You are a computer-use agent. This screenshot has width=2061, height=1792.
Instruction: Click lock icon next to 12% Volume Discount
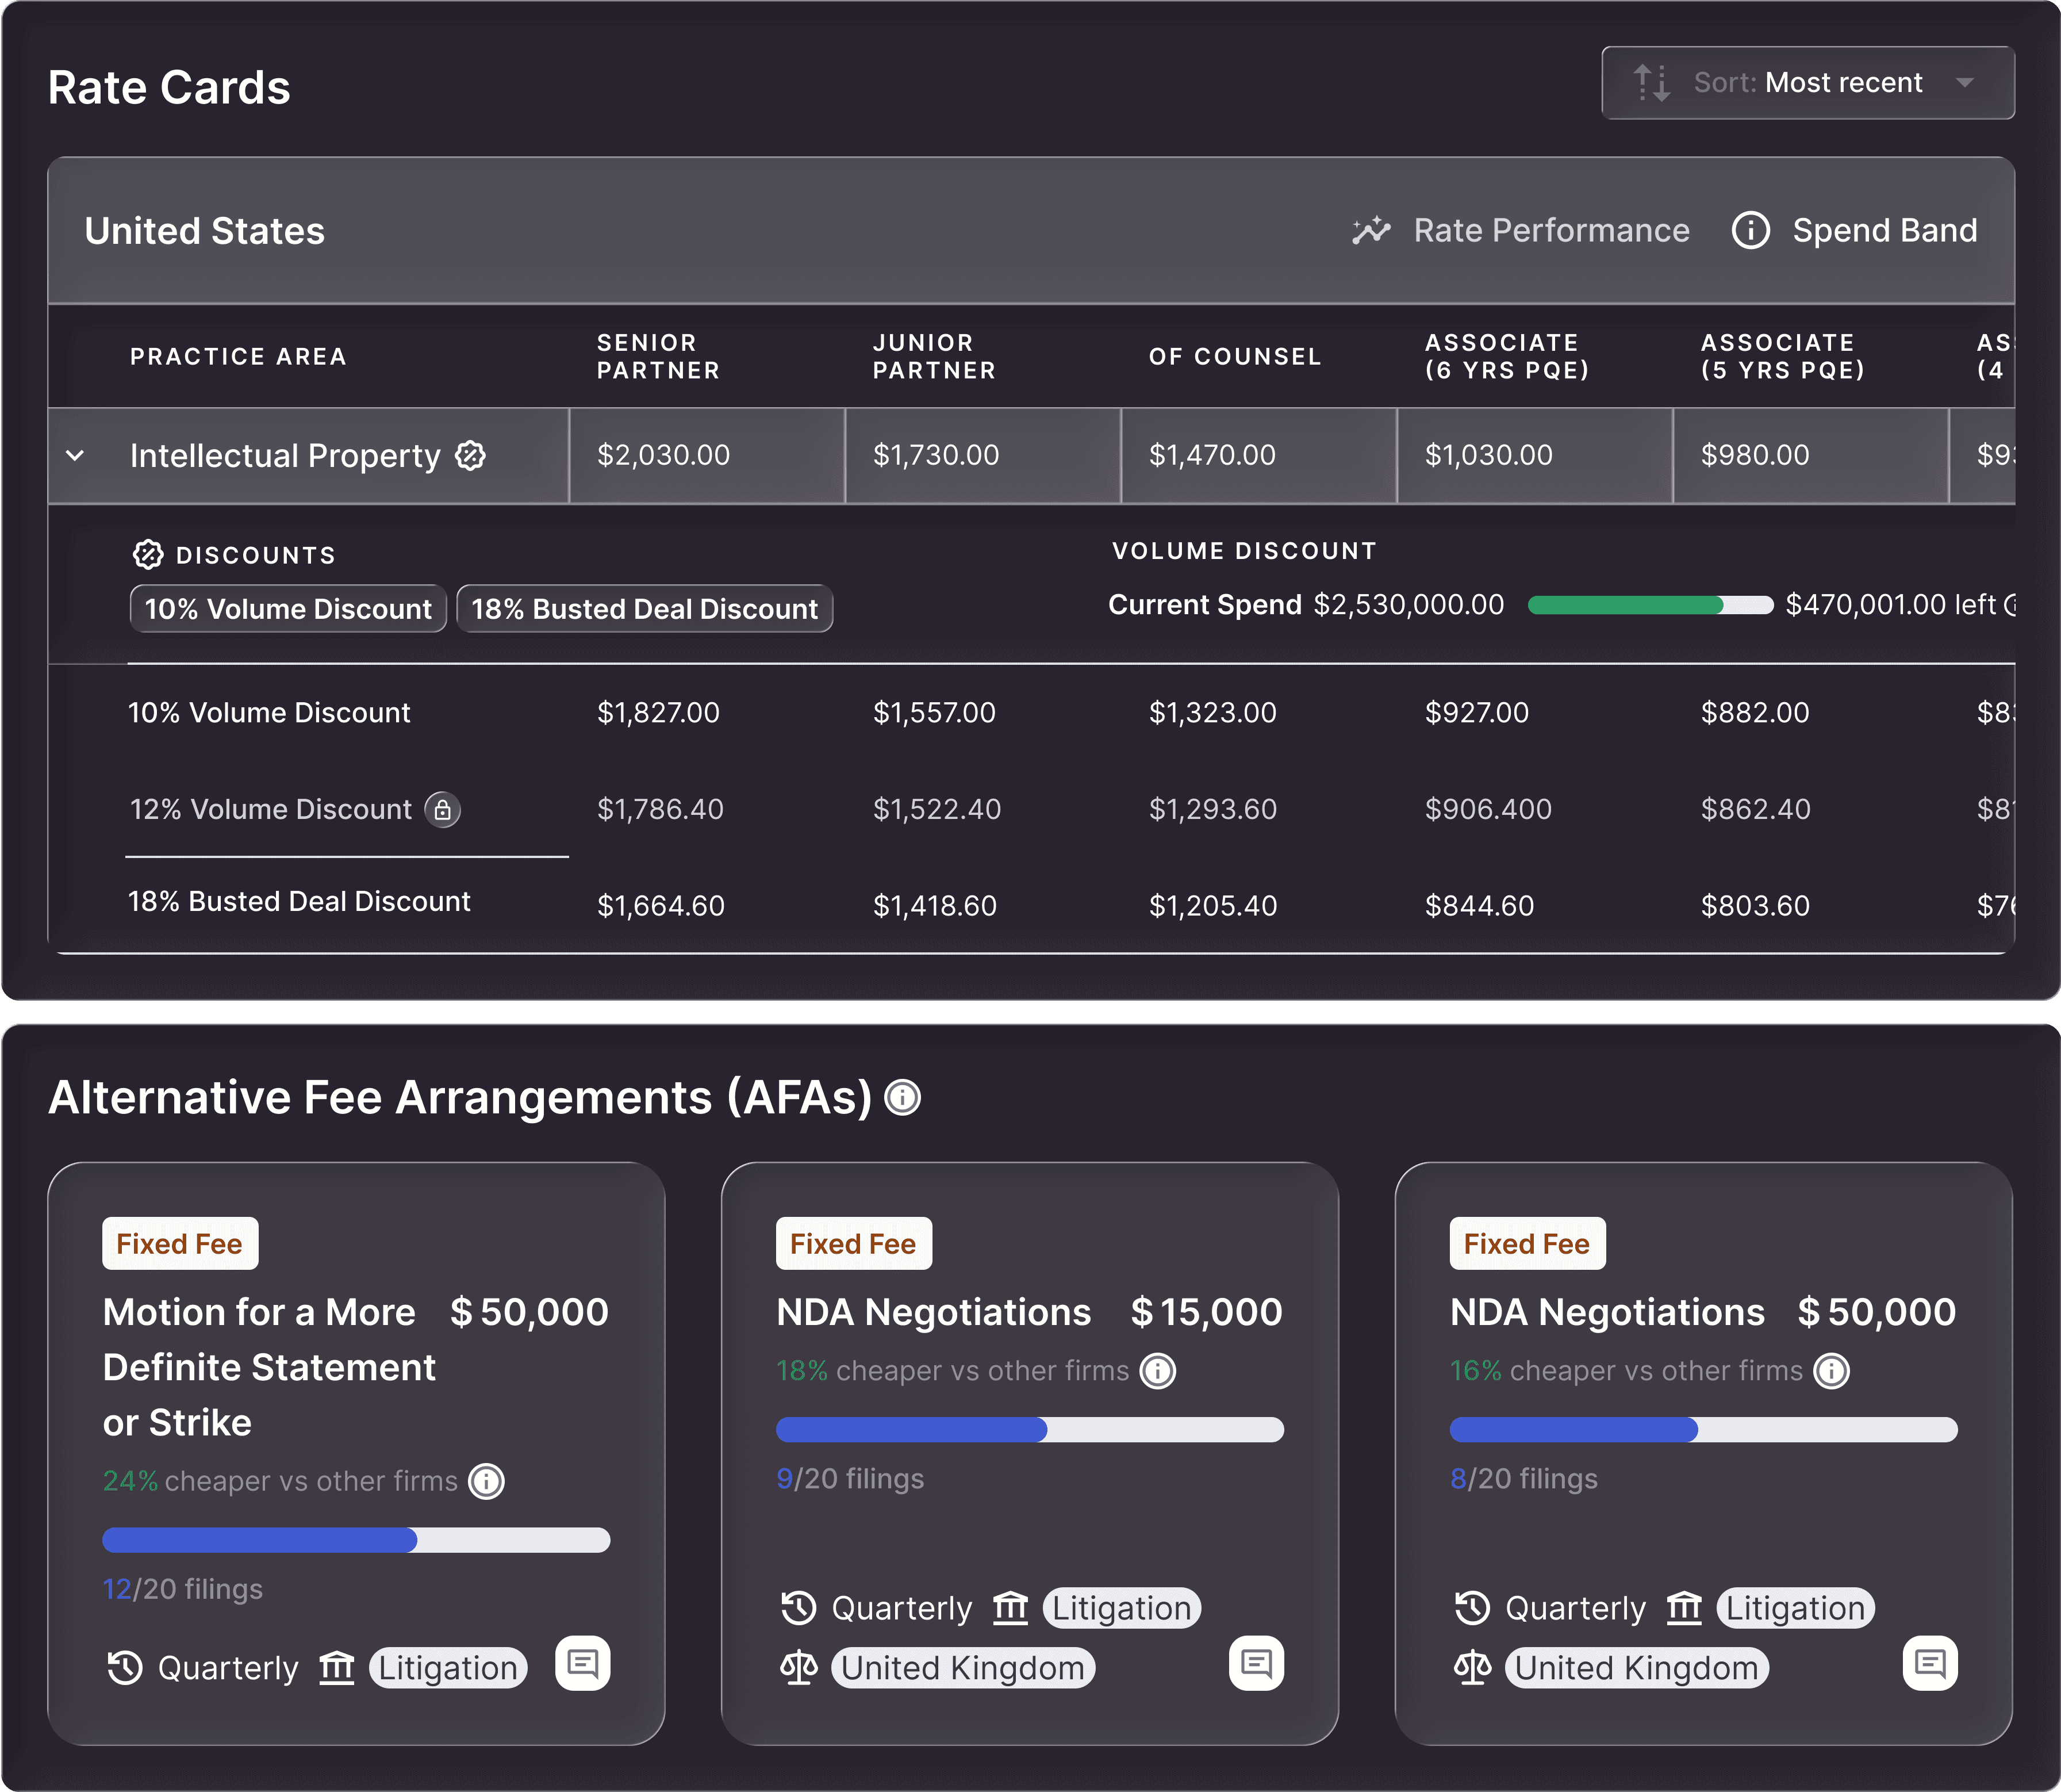coord(443,809)
